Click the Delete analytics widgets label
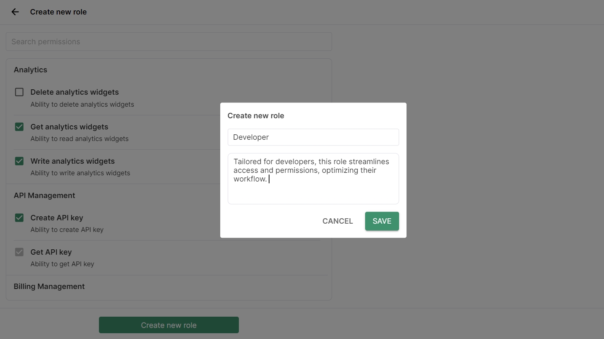Viewport: 604px width, 339px height. point(75,92)
